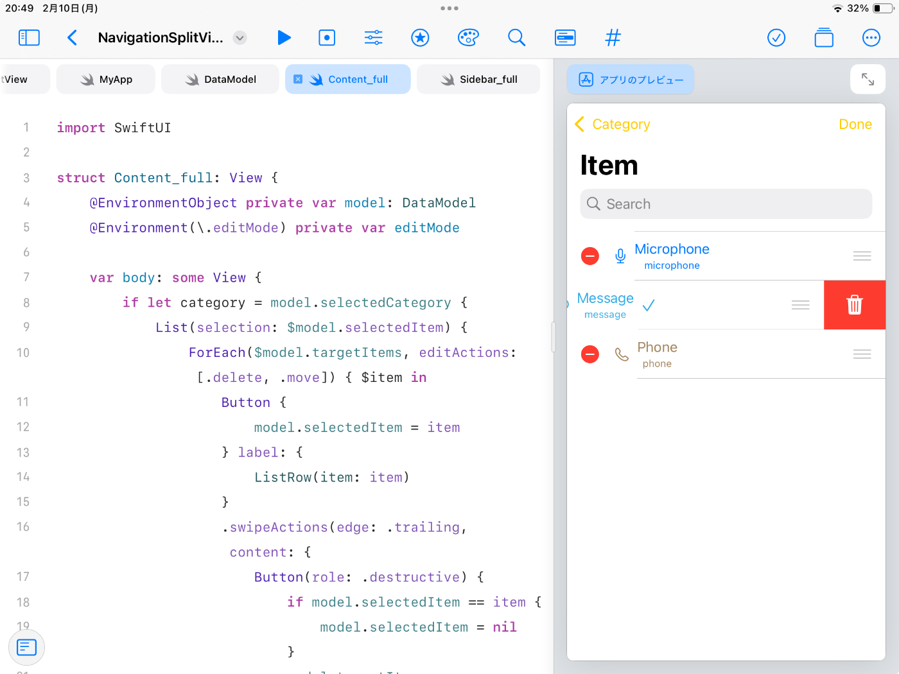Screen dimensions: 899x674
Task: Click the hash symbol toolbar icon
Action: click(x=613, y=38)
